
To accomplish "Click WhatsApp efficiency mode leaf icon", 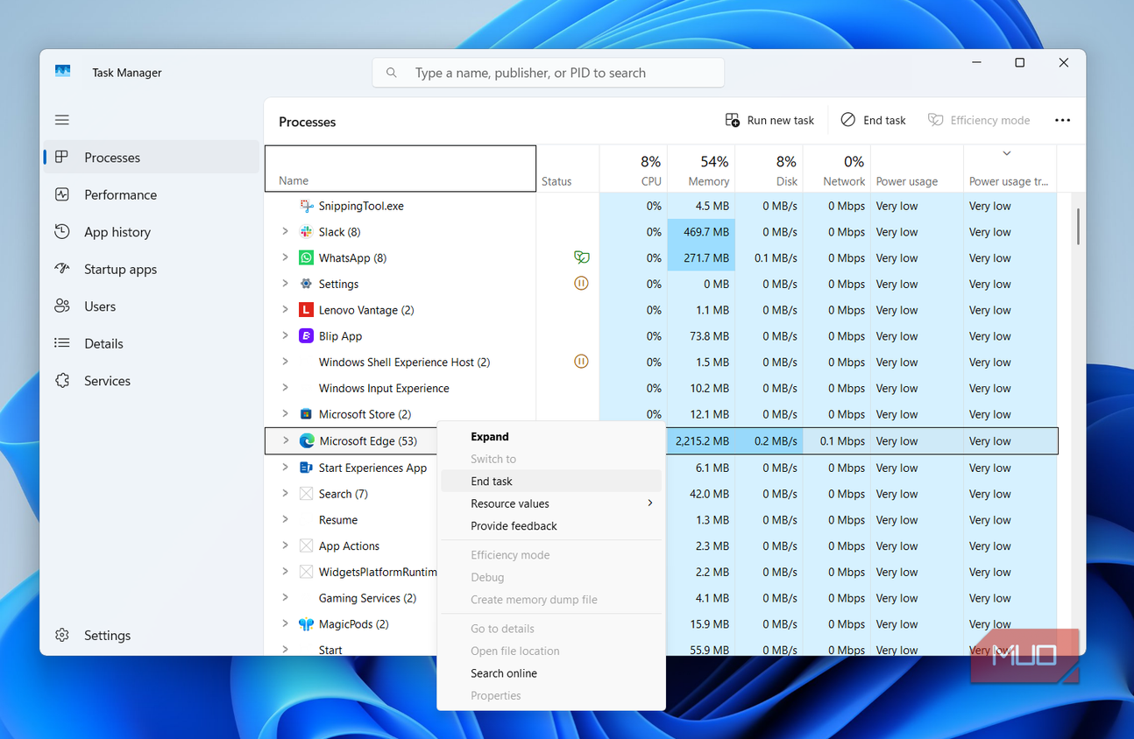I will 581,257.
